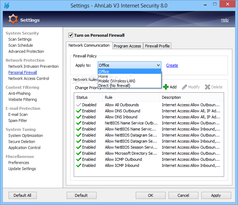Choose Home from the policy list
Viewport: 238px width, 205px height.
[103, 76]
